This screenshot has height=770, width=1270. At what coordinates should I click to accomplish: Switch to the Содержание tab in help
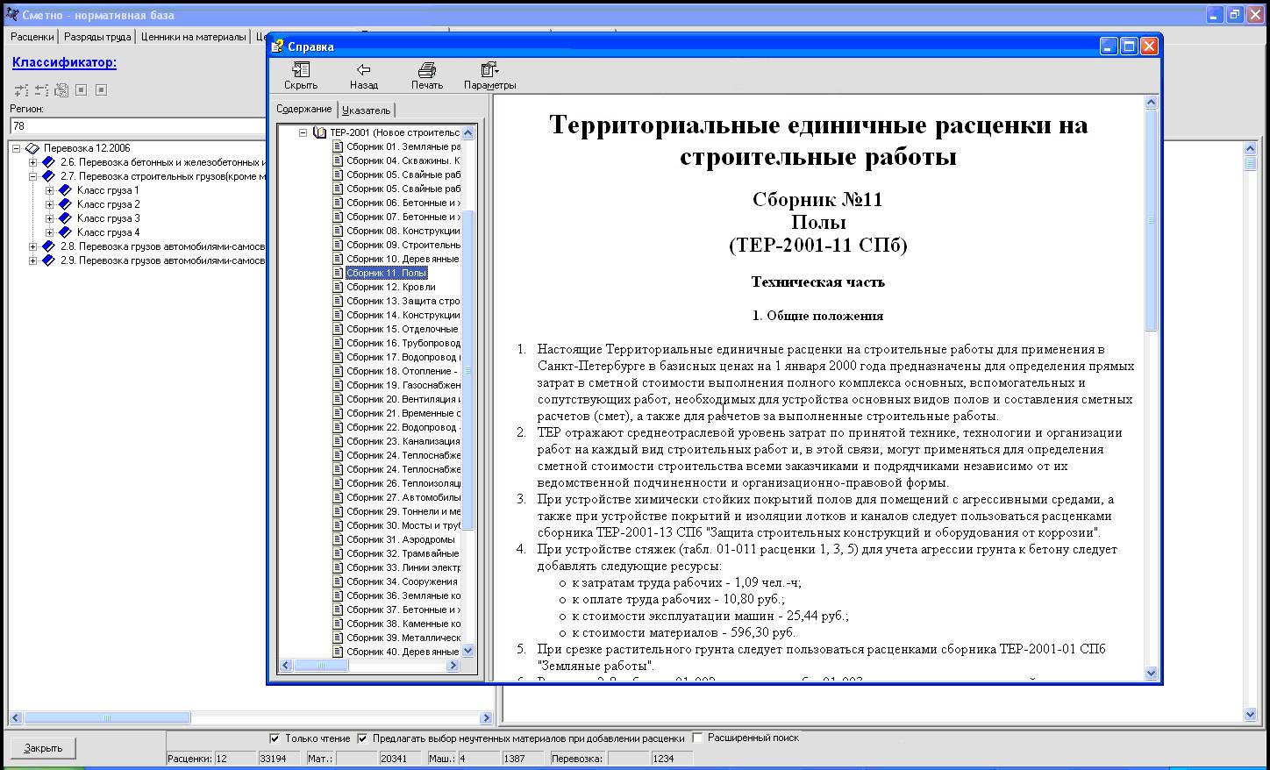point(303,109)
